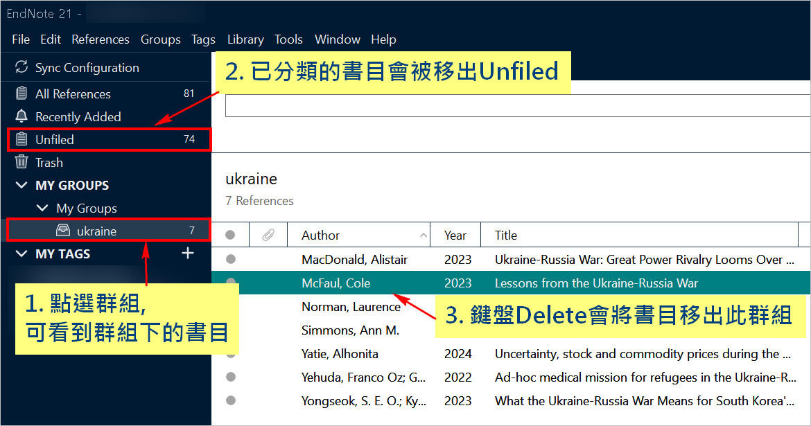Click the search input field
This screenshot has height=426, width=811.
[518, 105]
